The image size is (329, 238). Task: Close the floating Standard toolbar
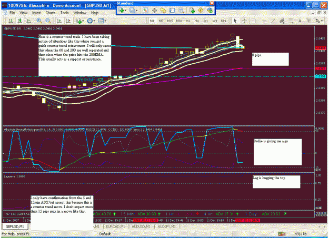tap(212, 3)
